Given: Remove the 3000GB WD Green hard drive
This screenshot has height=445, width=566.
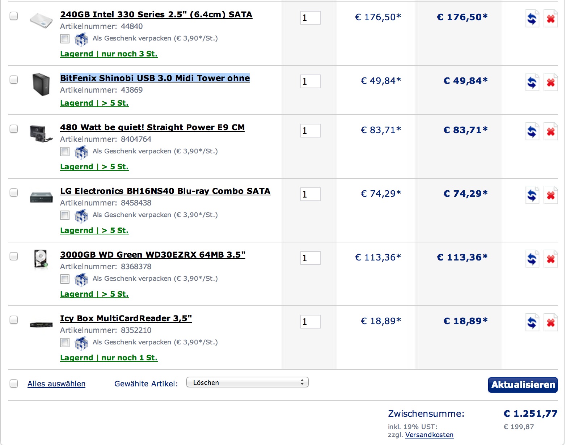Looking at the screenshot, I should pos(550,259).
